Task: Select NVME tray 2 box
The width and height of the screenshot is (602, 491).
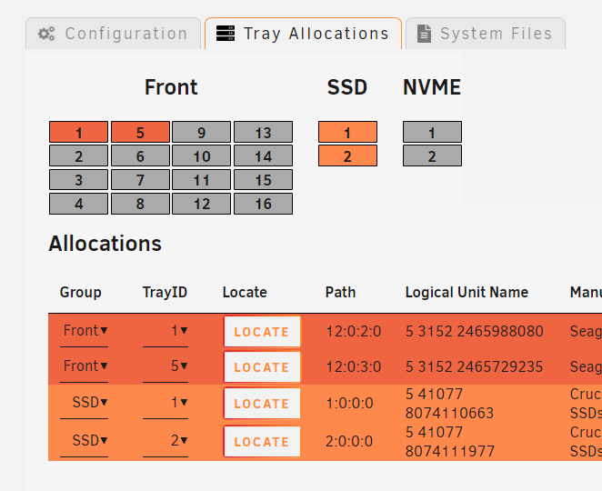Action: pos(432,155)
